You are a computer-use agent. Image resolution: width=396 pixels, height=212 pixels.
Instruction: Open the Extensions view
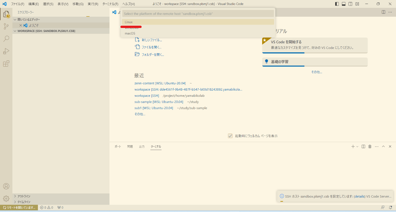point(6,64)
